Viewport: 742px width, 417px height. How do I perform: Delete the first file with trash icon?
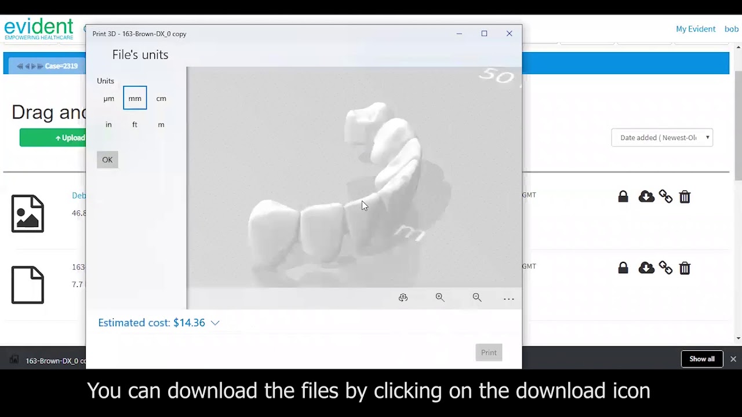pyautogui.click(x=685, y=197)
